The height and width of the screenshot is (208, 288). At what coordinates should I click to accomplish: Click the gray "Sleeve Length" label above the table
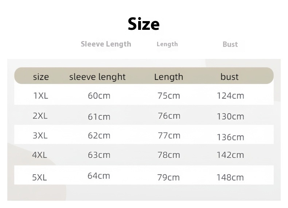[106, 44]
